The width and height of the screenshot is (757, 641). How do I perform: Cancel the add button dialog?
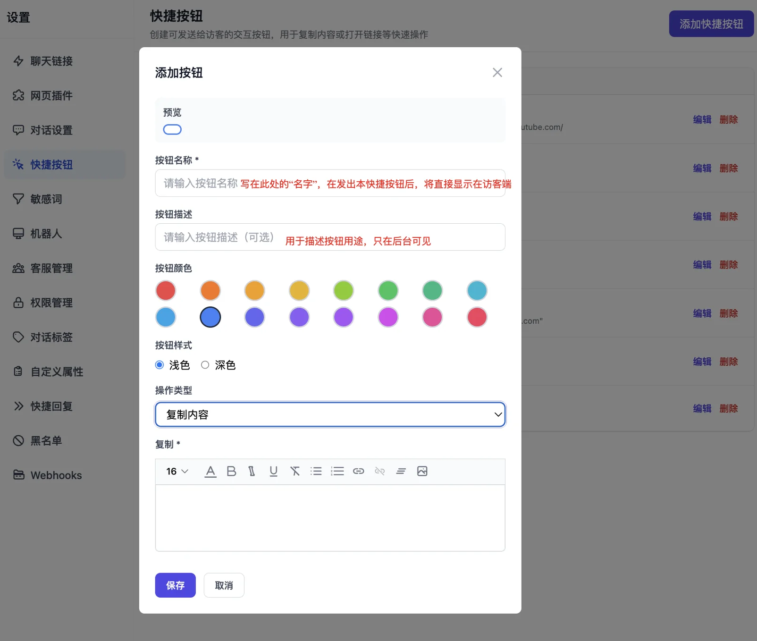pos(224,585)
